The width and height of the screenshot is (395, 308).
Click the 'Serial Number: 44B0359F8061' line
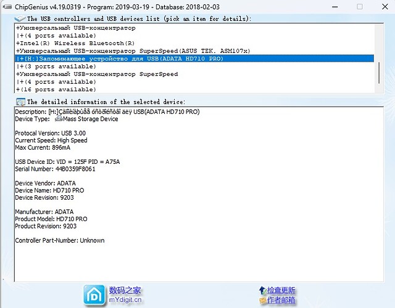[55, 169]
